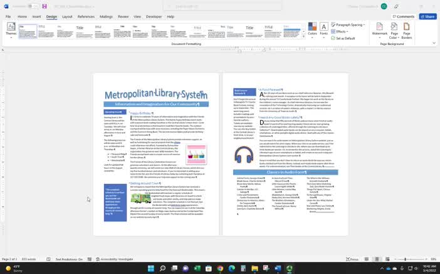Click Set as Default
This screenshot has height=274, width=440.
343,38
